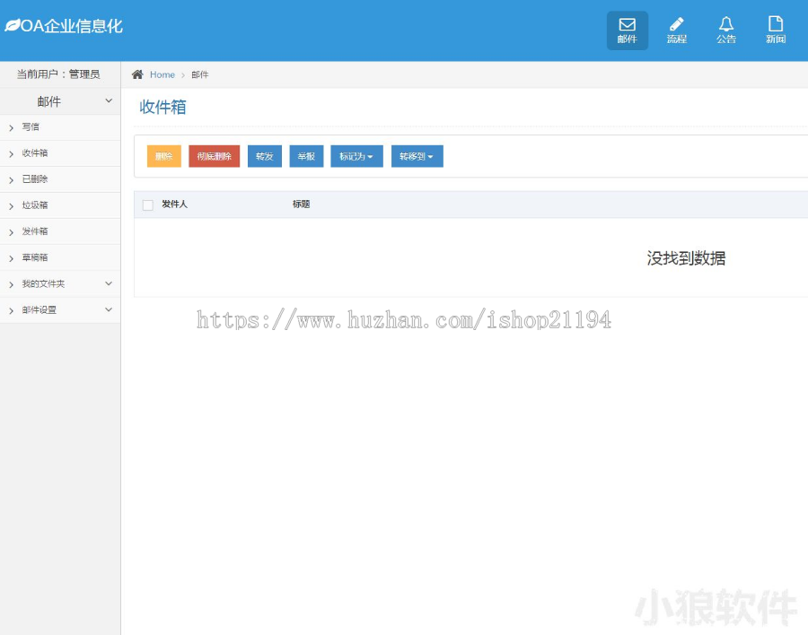Open 已删除 deleted items in sidebar
Screen dimensions: 808x635
coord(60,179)
